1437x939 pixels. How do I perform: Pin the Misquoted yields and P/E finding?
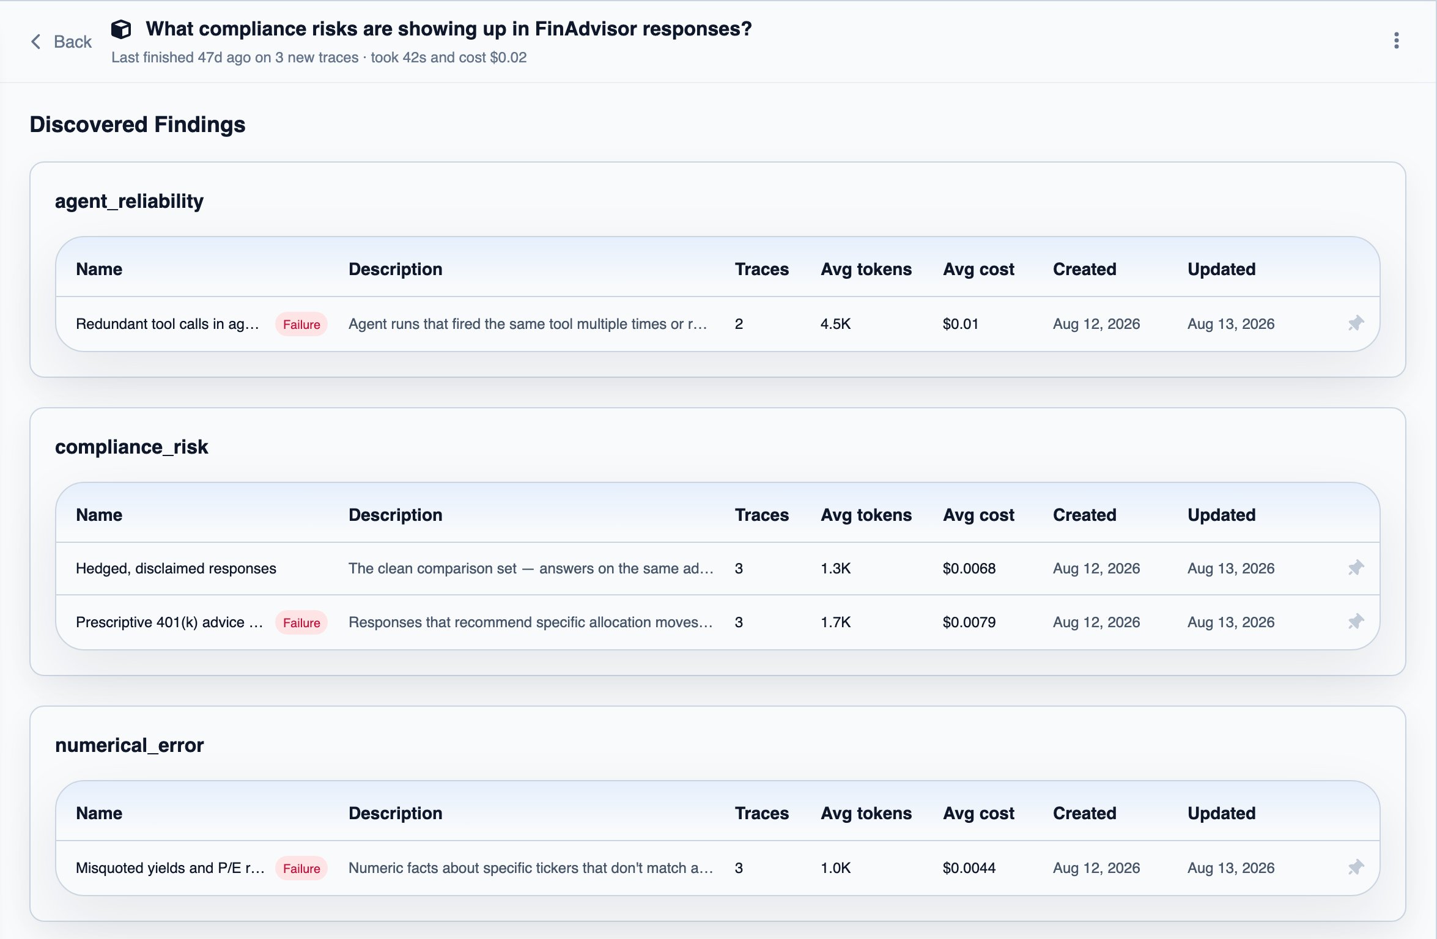tap(1356, 867)
